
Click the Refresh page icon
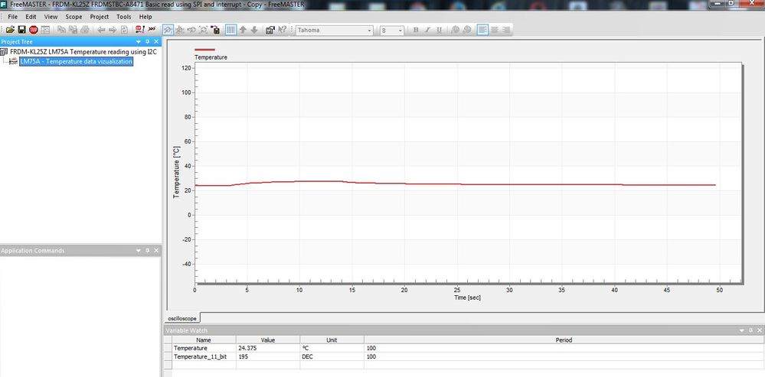124,30
